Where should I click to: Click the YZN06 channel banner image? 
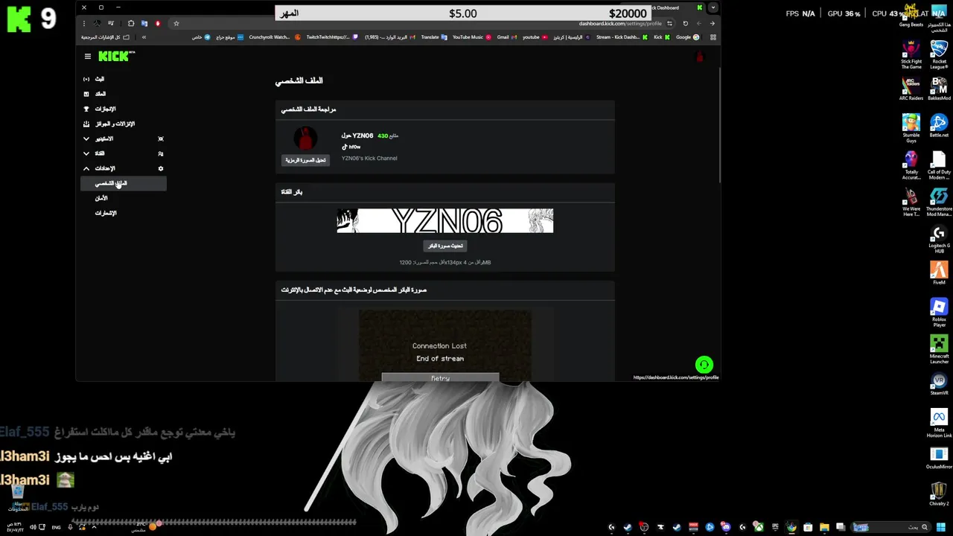pos(445,221)
